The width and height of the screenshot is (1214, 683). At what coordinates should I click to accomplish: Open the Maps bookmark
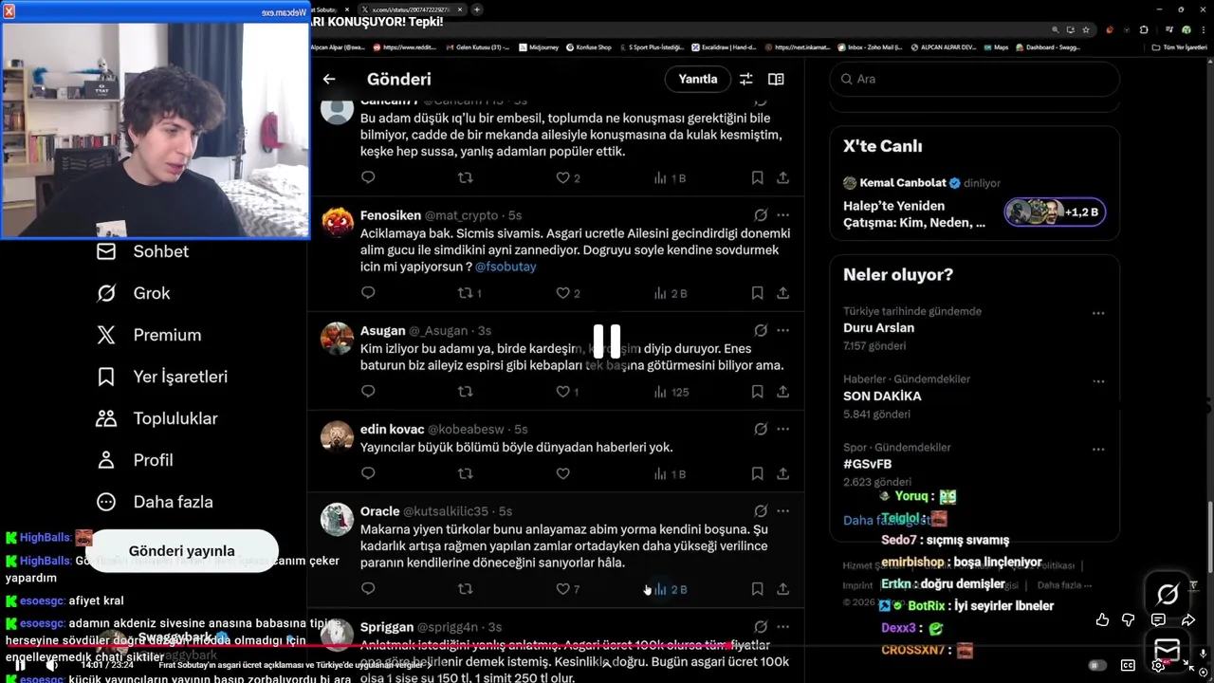(996, 46)
